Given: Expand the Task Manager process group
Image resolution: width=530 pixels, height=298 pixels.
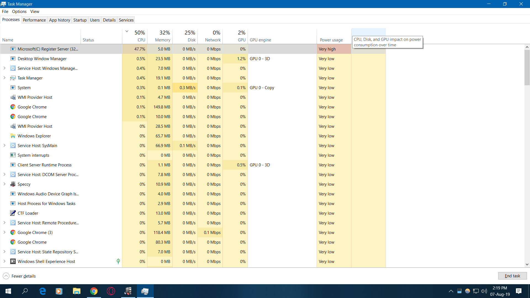Looking at the screenshot, I should click(4, 78).
